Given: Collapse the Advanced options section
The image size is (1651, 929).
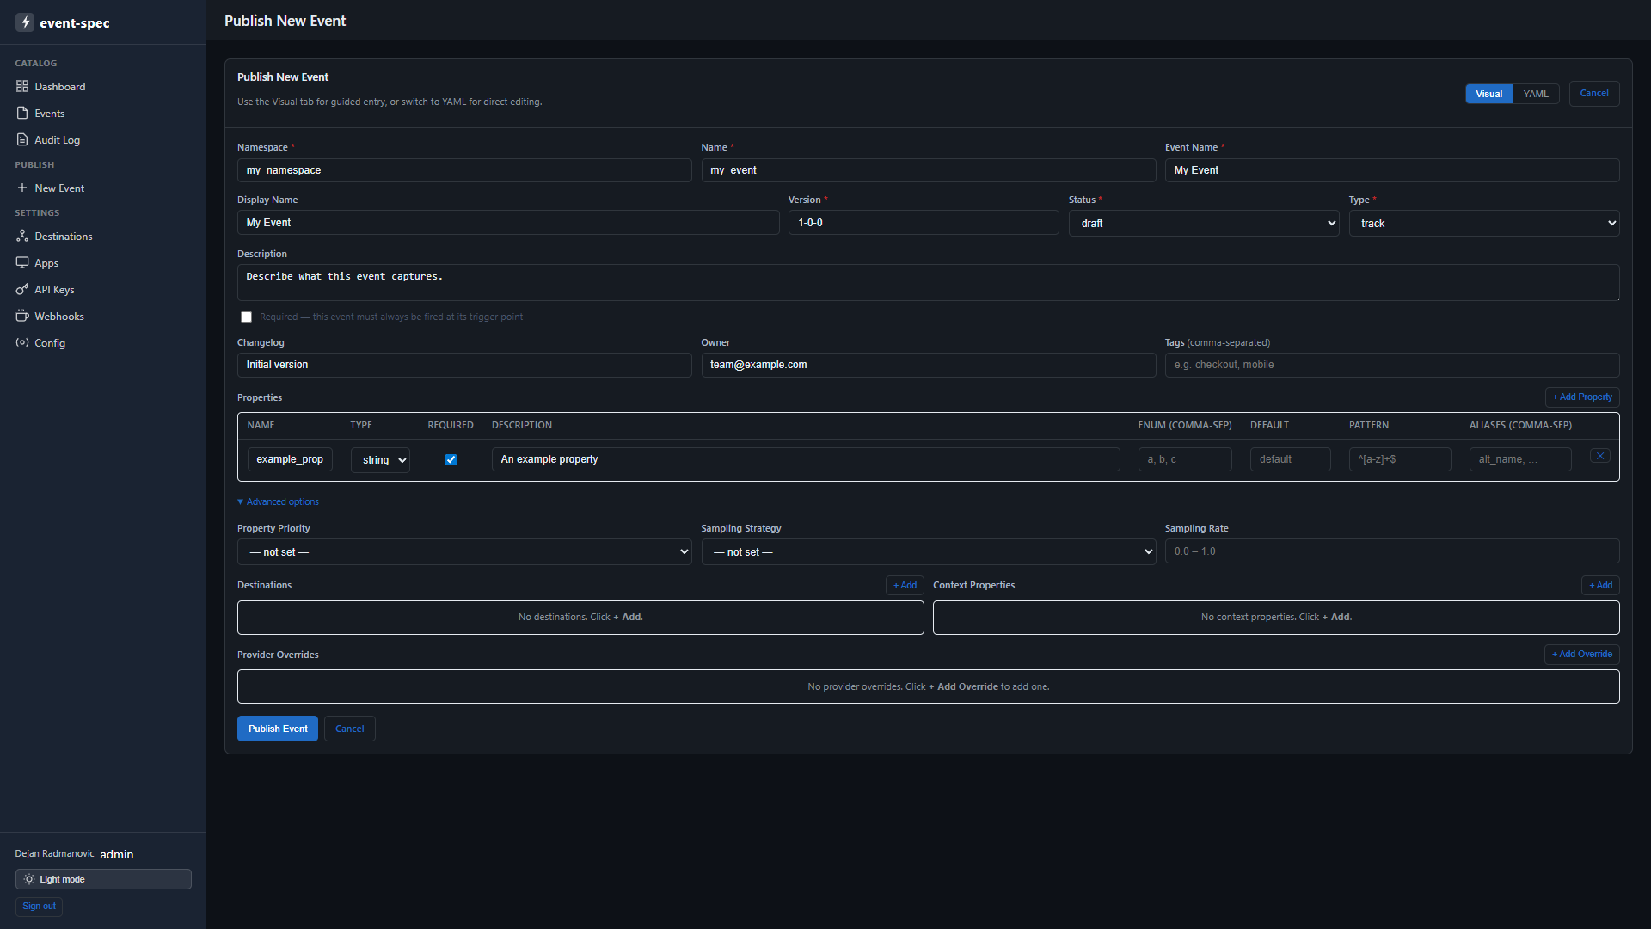Looking at the screenshot, I should point(278,501).
